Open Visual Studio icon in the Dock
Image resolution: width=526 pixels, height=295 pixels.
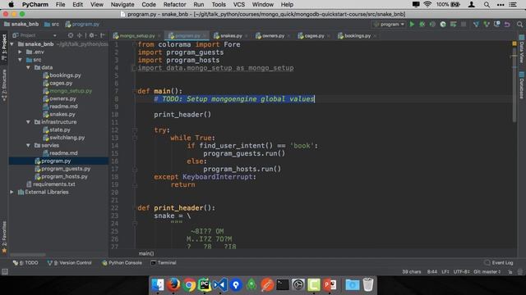[220, 285]
